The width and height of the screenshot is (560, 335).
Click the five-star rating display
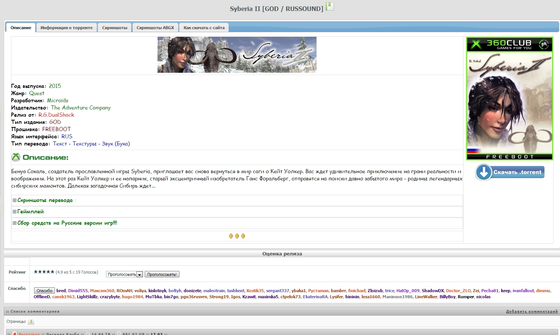44,272
